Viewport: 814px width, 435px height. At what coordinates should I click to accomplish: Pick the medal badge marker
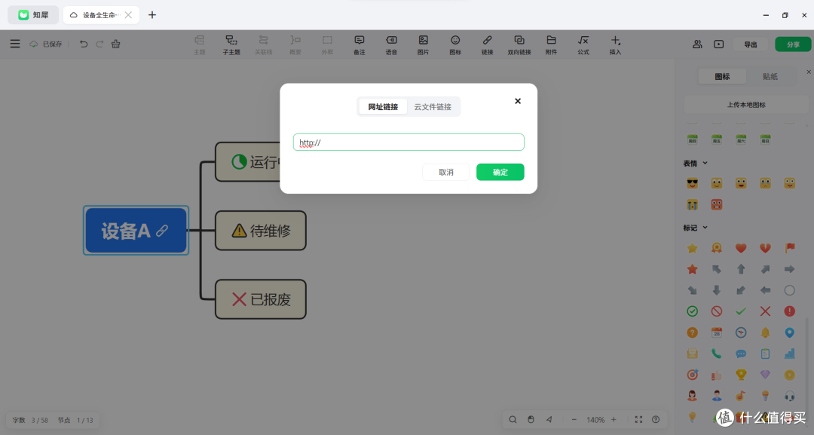tap(717, 248)
